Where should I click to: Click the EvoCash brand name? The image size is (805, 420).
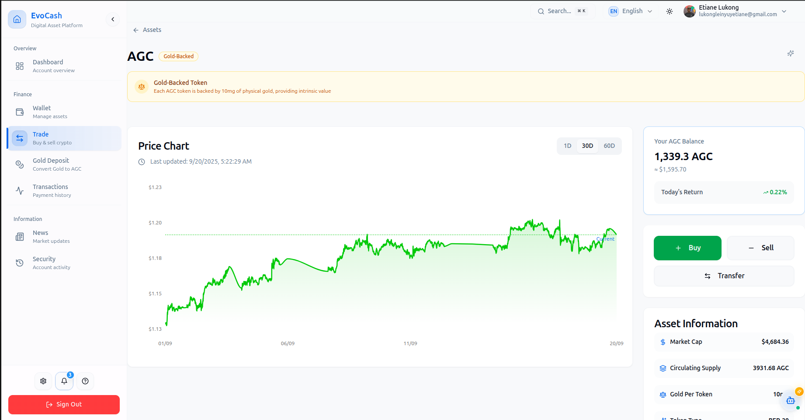[x=46, y=16]
